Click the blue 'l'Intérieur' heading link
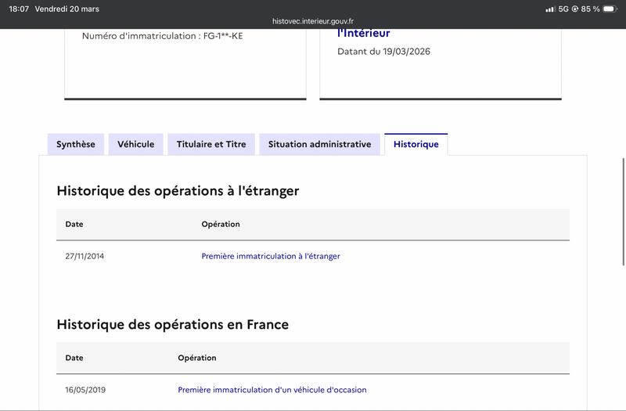Screen dimensions: 626x411 (x=363, y=34)
